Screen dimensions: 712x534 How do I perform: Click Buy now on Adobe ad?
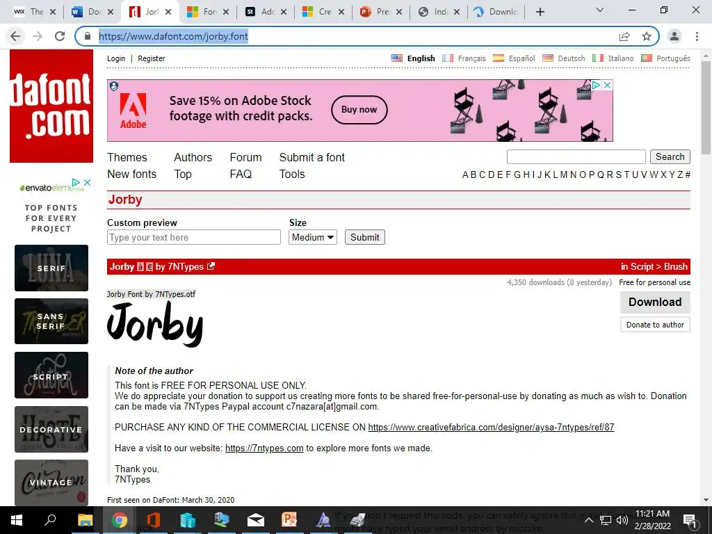pyautogui.click(x=359, y=109)
